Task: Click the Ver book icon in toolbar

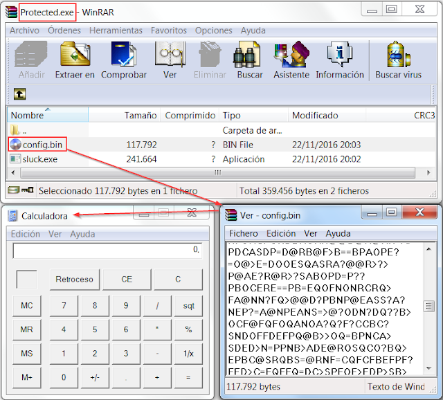Action: (x=170, y=54)
